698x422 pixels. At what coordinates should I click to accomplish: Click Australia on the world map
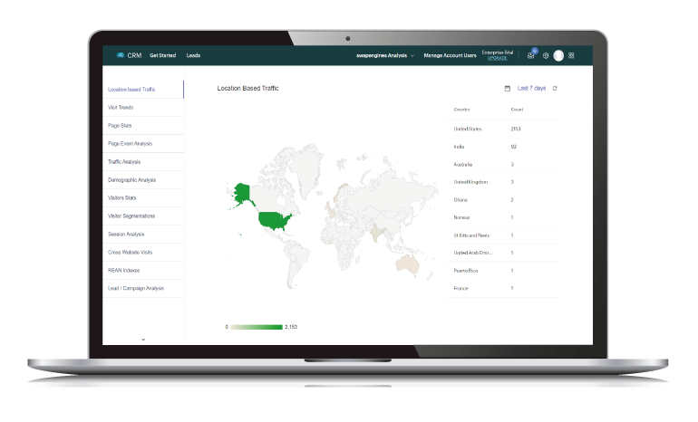point(408,264)
